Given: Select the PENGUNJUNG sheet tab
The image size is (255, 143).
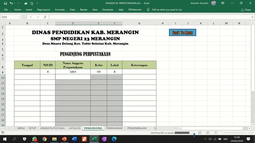Looking at the screenshot, I should pos(93,128).
